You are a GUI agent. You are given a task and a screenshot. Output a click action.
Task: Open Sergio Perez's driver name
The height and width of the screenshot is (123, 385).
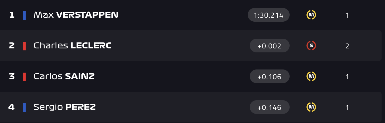pyautogui.click(x=65, y=107)
